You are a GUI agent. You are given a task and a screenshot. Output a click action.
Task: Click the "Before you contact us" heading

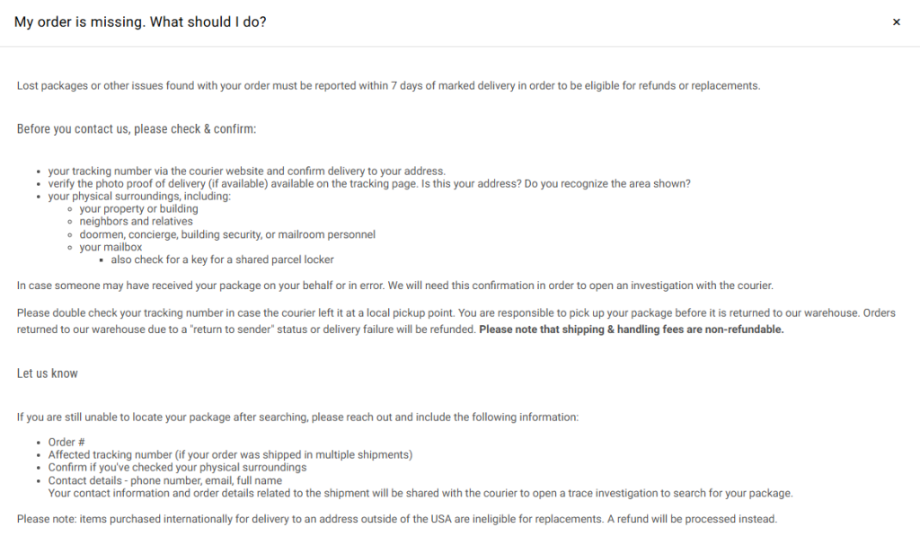137,129
